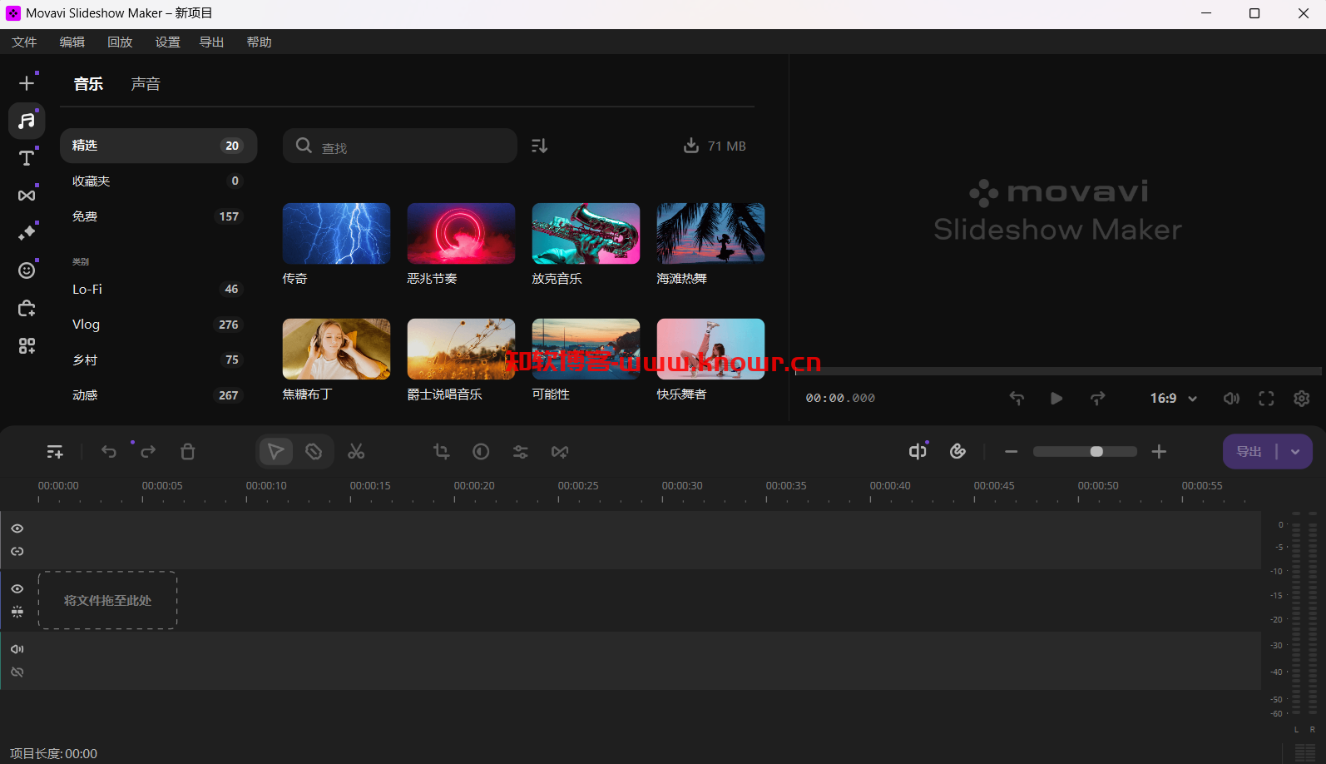Click the audio recording voiceover icon
Viewport: 1326px width, 764px height.
(918, 451)
